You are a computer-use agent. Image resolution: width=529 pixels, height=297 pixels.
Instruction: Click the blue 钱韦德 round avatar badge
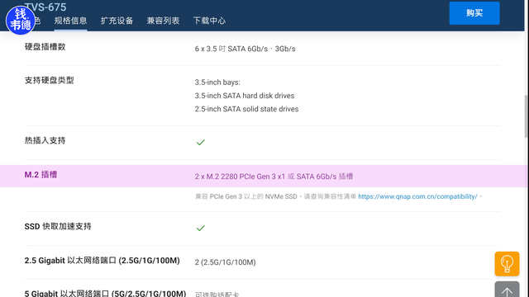click(x=21, y=20)
